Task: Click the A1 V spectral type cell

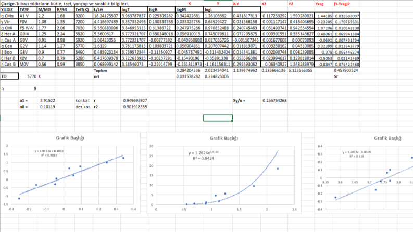Action: point(28,16)
